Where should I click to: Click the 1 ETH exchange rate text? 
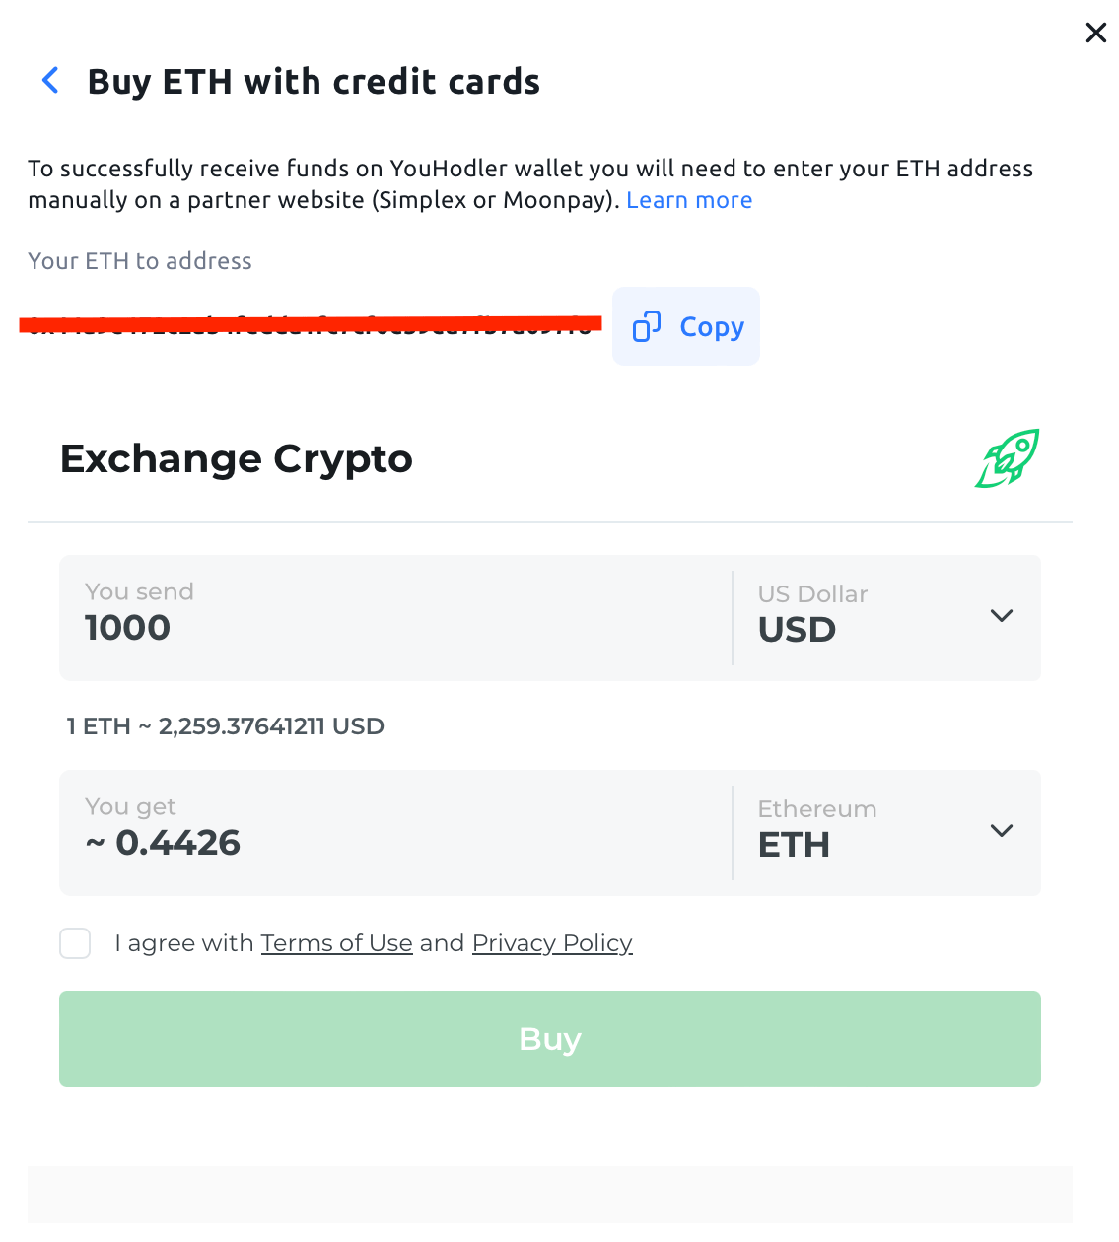pyautogui.click(x=226, y=726)
